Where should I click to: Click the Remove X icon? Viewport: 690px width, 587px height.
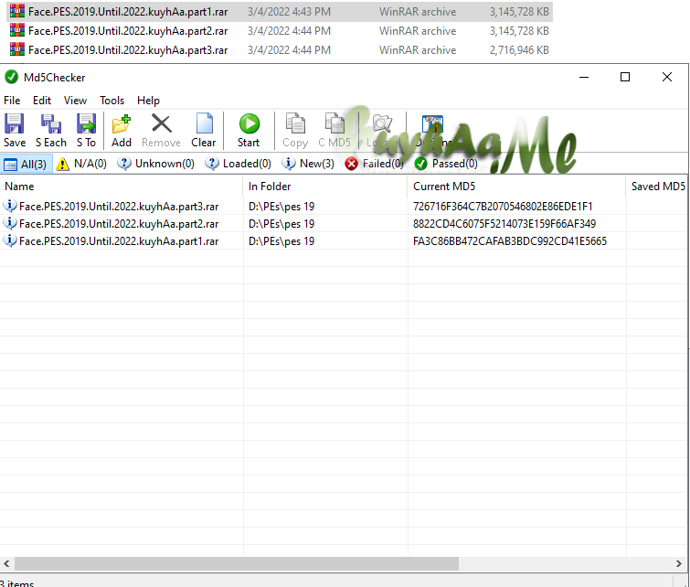click(x=162, y=123)
